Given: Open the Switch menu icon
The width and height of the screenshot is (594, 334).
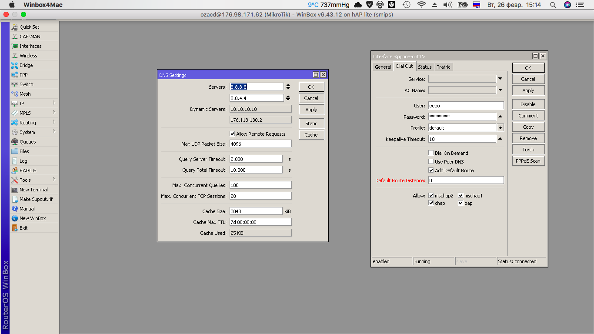Looking at the screenshot, I should pyautogui.click(x=15, y=84).
